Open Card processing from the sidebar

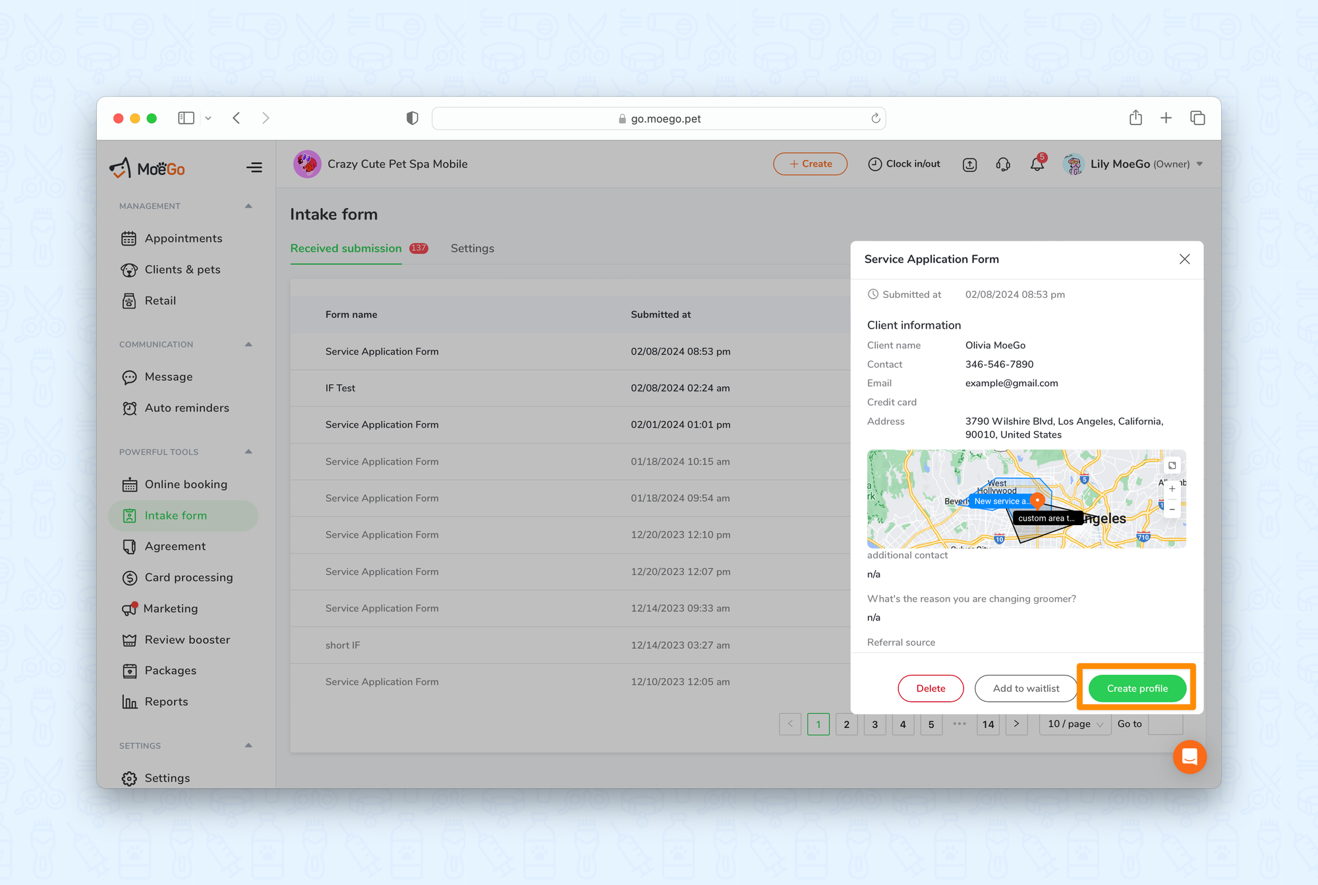point(188,577)
